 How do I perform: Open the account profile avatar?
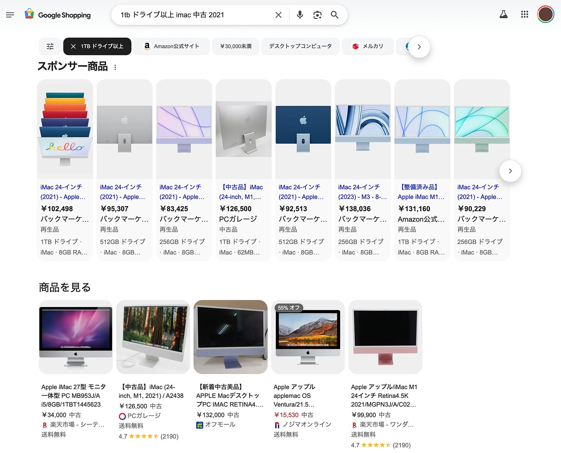click(545, 15)
